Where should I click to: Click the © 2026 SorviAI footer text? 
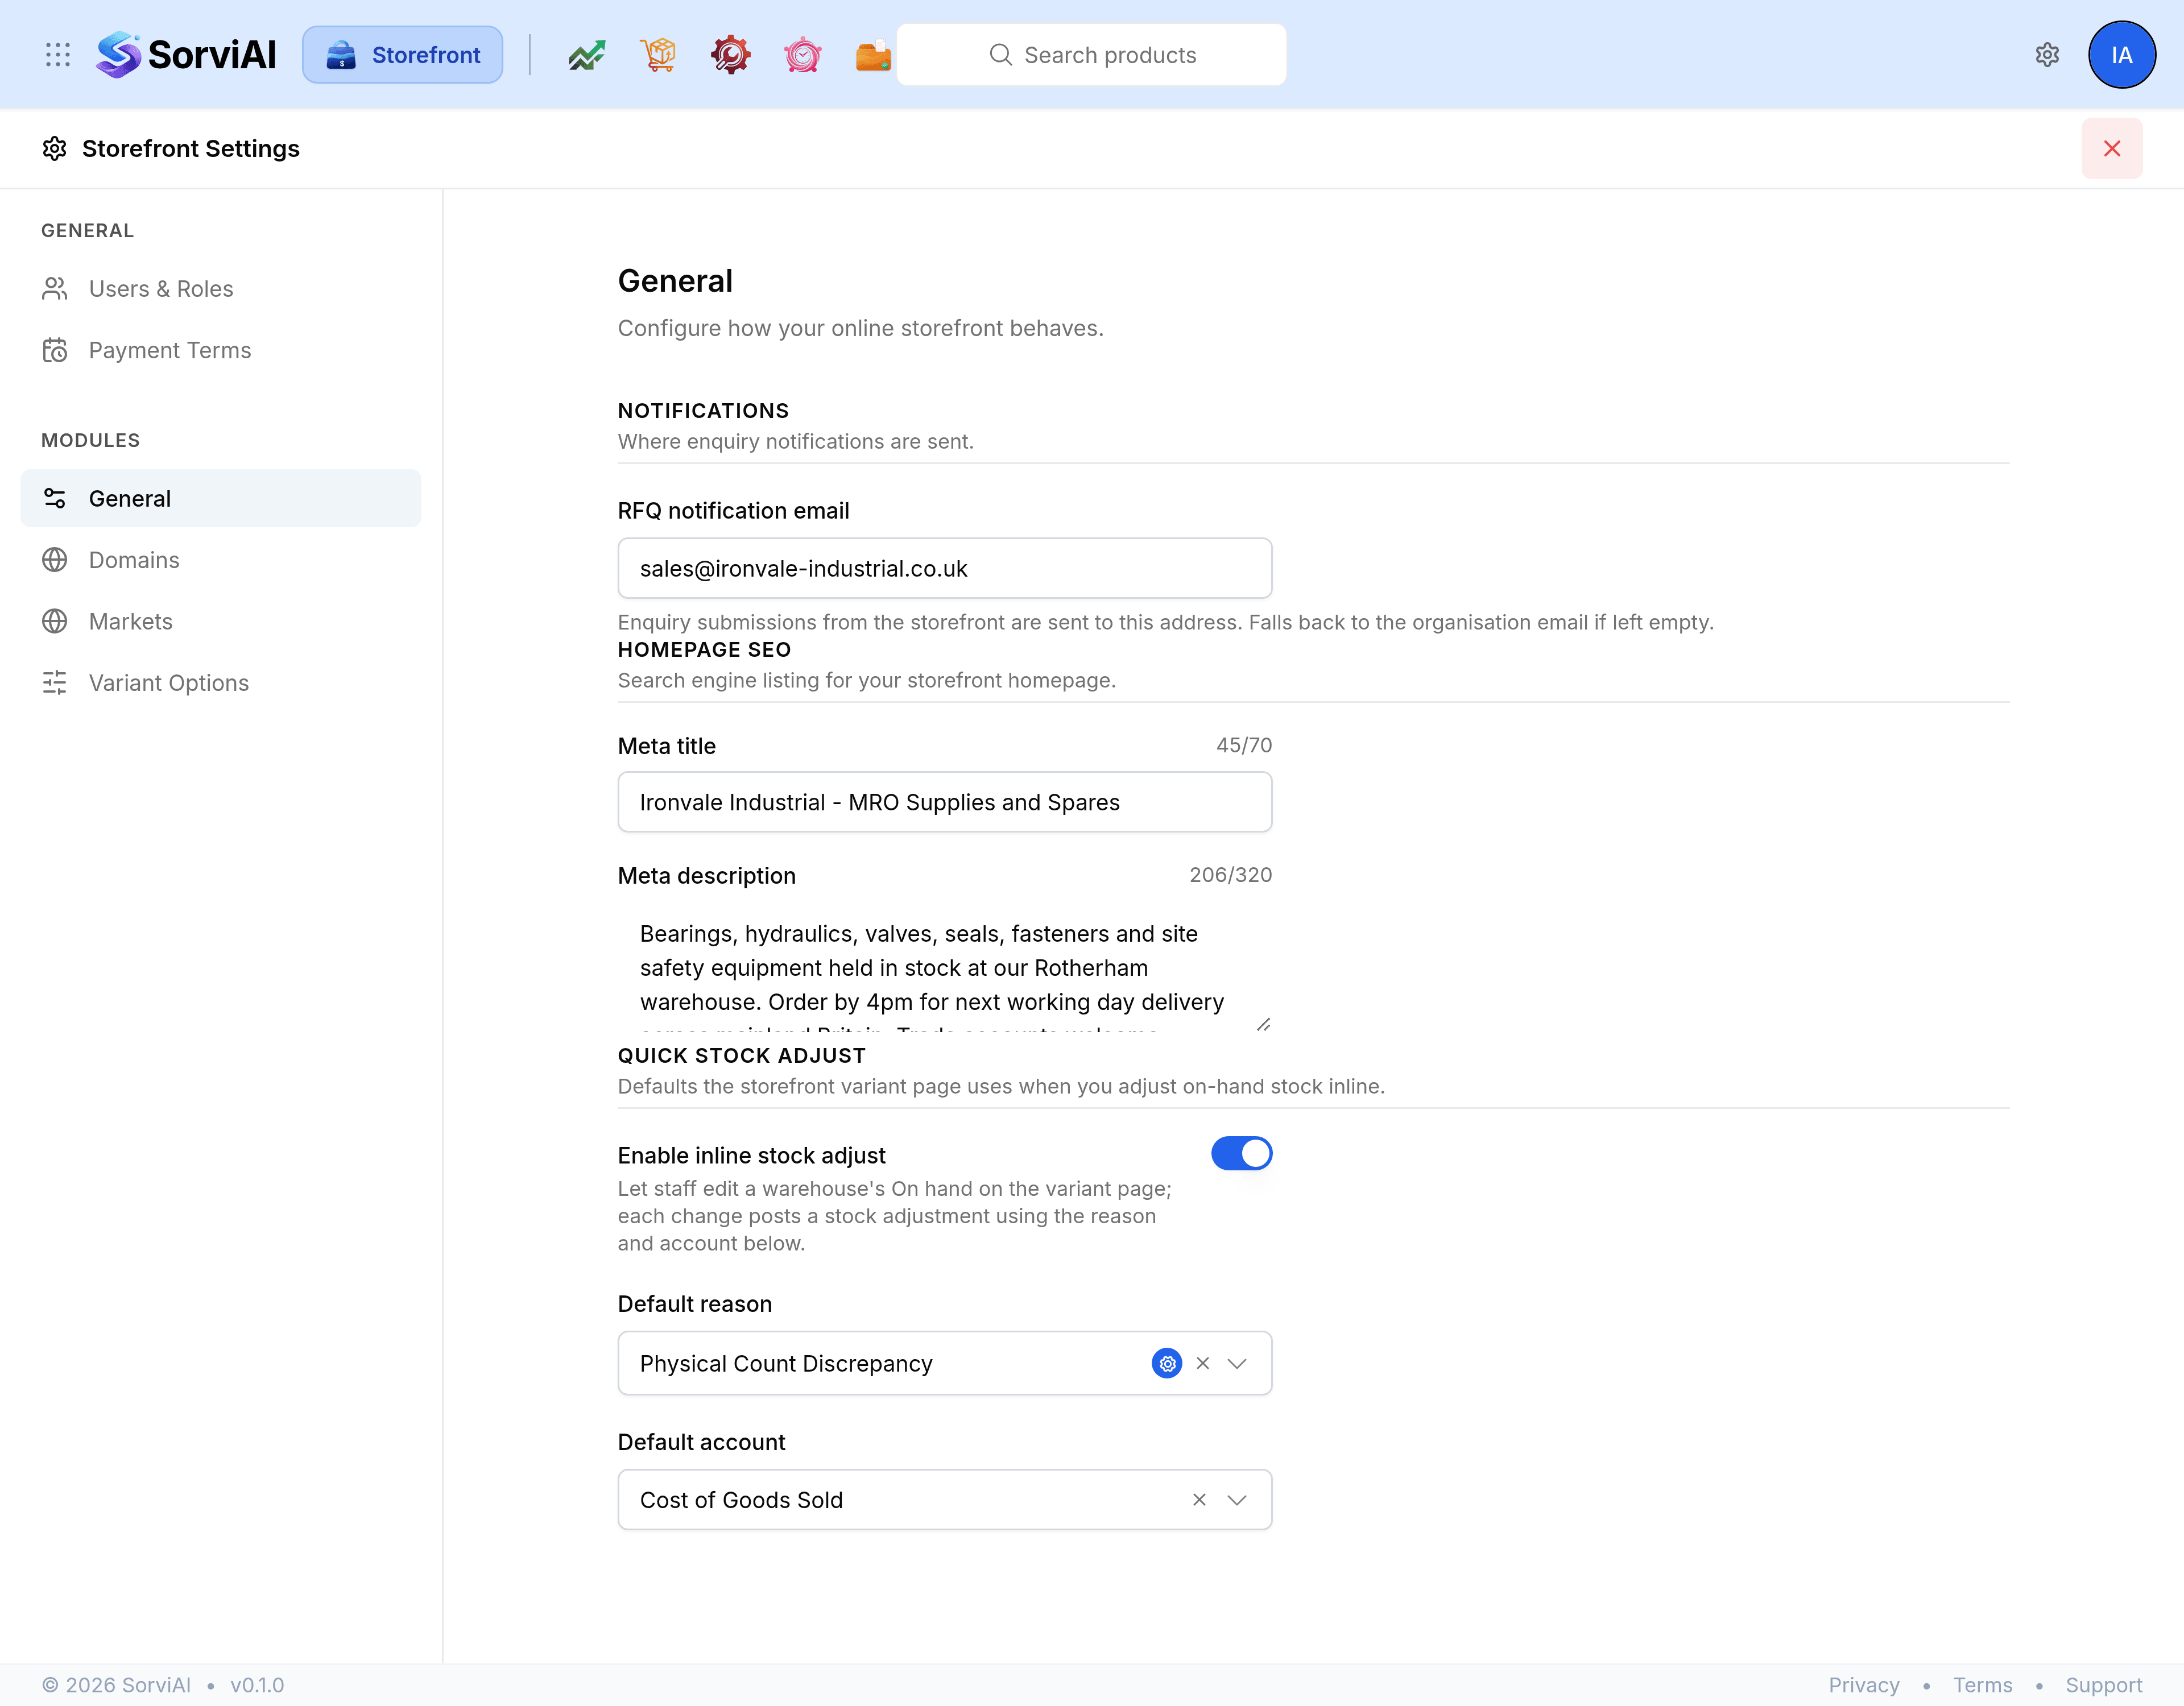click(x=116, y=1685)
